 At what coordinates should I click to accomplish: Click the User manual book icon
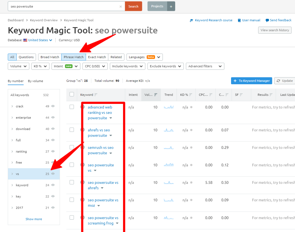pyautogui.click(x=239, y=20)
